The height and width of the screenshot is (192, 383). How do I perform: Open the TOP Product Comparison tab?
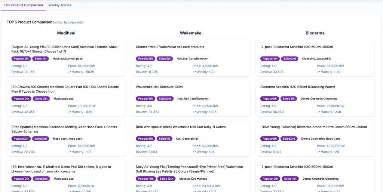24,5
